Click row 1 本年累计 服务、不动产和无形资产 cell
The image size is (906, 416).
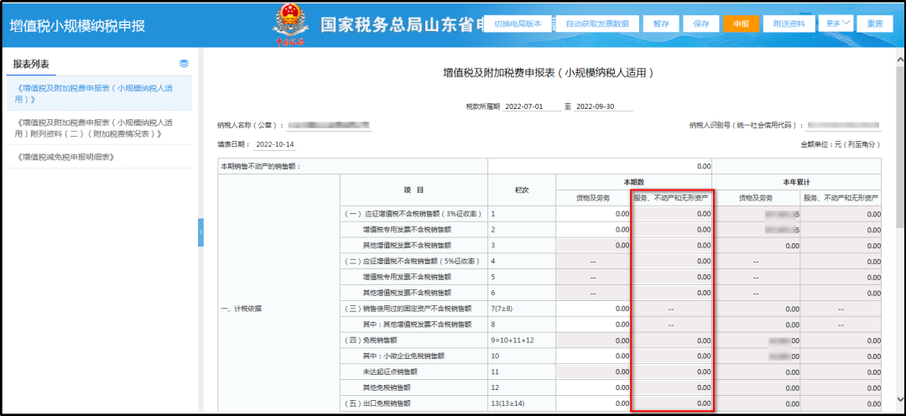point(841,214)
